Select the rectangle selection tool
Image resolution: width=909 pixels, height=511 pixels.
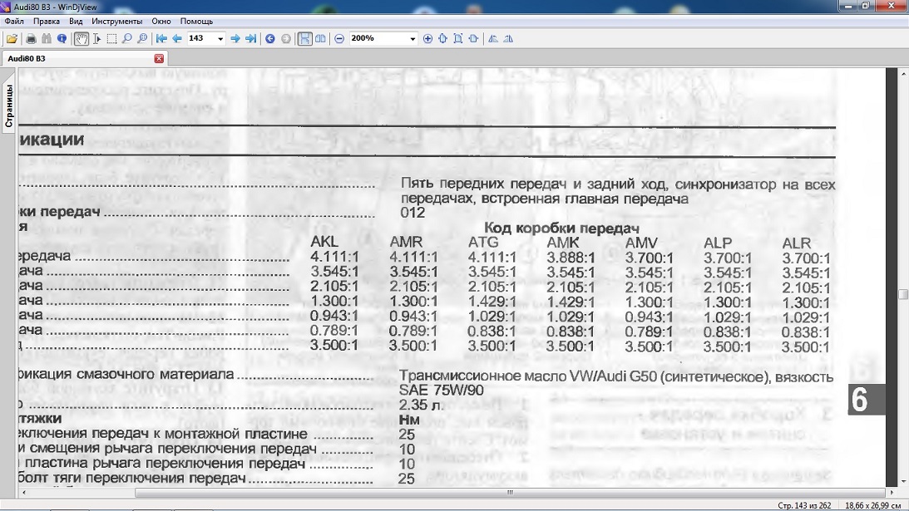112,39
